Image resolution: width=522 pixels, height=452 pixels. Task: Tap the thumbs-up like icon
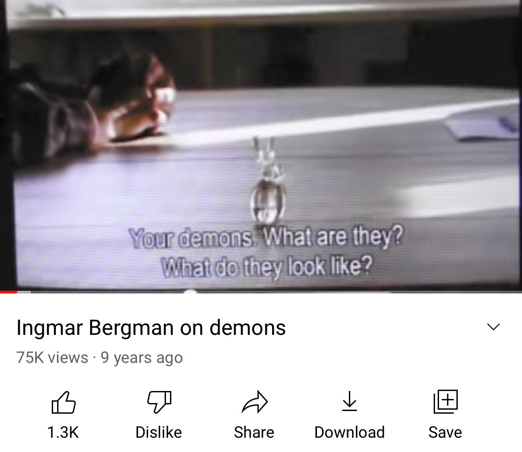click(x=63, y=402)
